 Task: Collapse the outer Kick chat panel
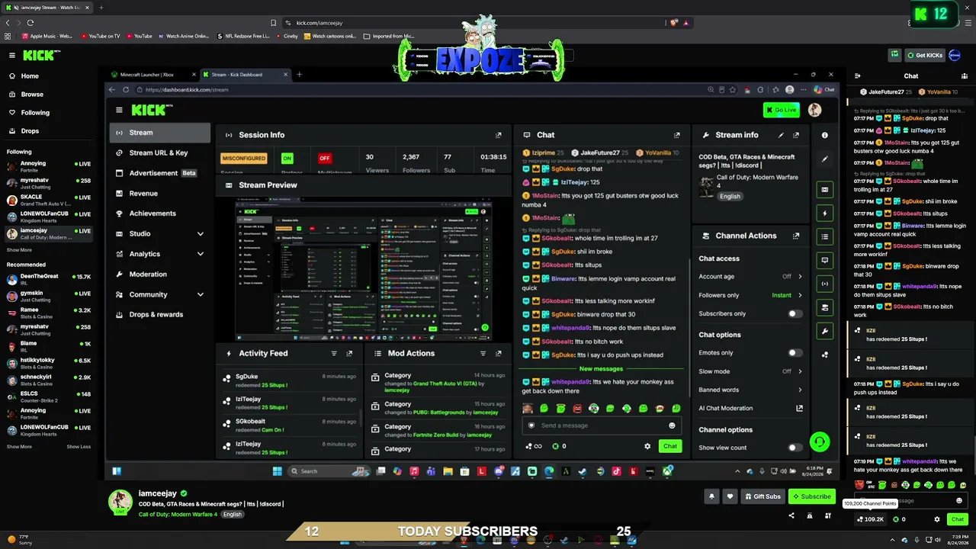(x=858, y=76)
